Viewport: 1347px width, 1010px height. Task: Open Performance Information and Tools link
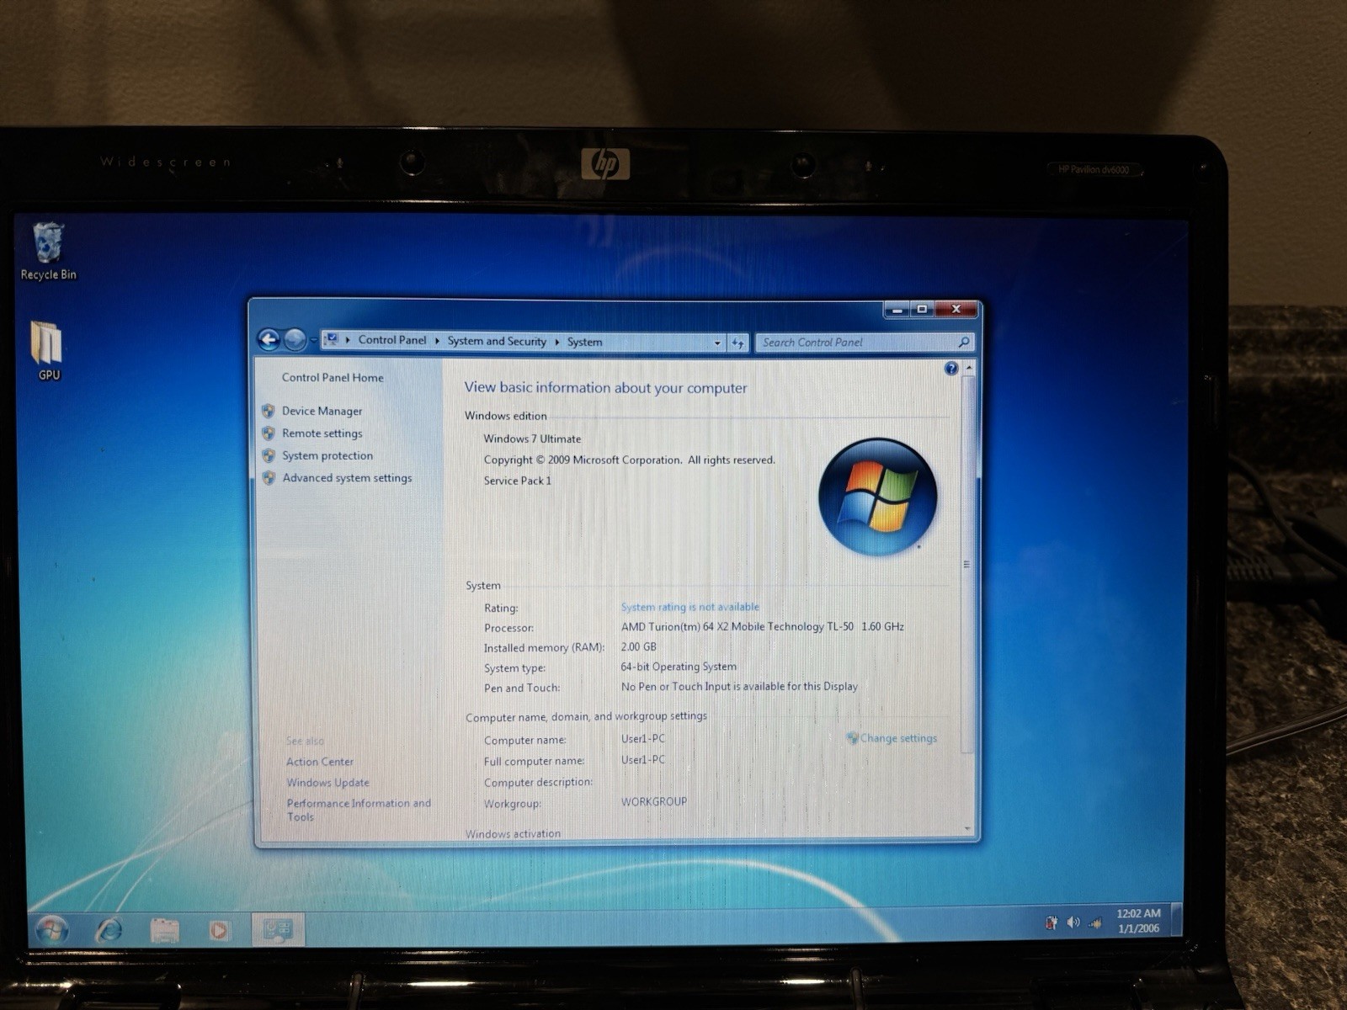(359, 810)
